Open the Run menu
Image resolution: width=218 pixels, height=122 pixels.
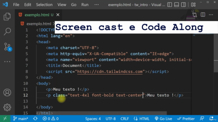[85, 5]
